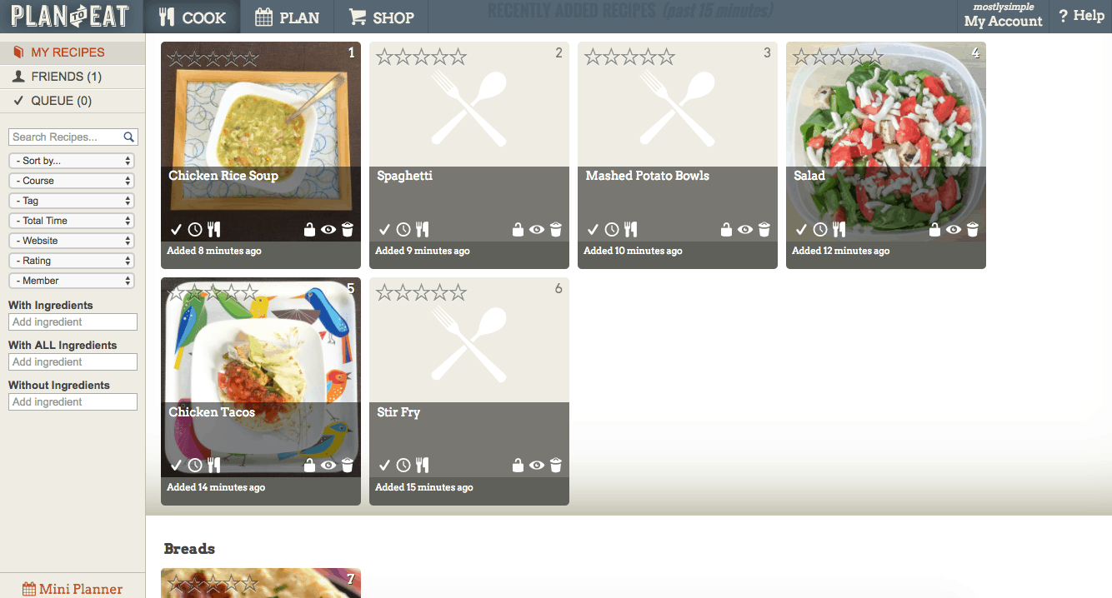Click the checkmark queue icon on Chicken Tacos

176,465
